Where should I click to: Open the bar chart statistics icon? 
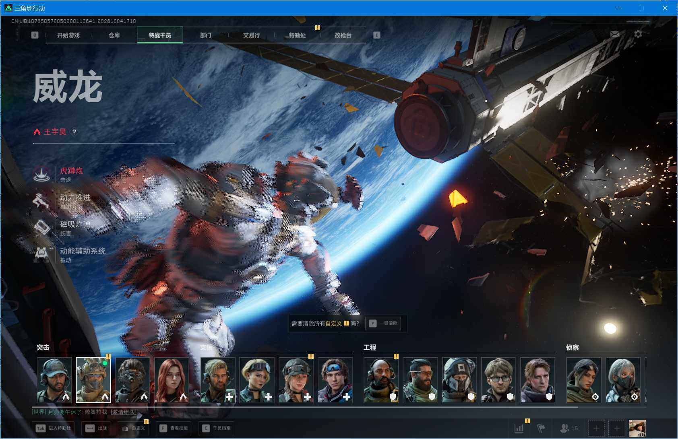pyautogui.click(x=519, y=428)
